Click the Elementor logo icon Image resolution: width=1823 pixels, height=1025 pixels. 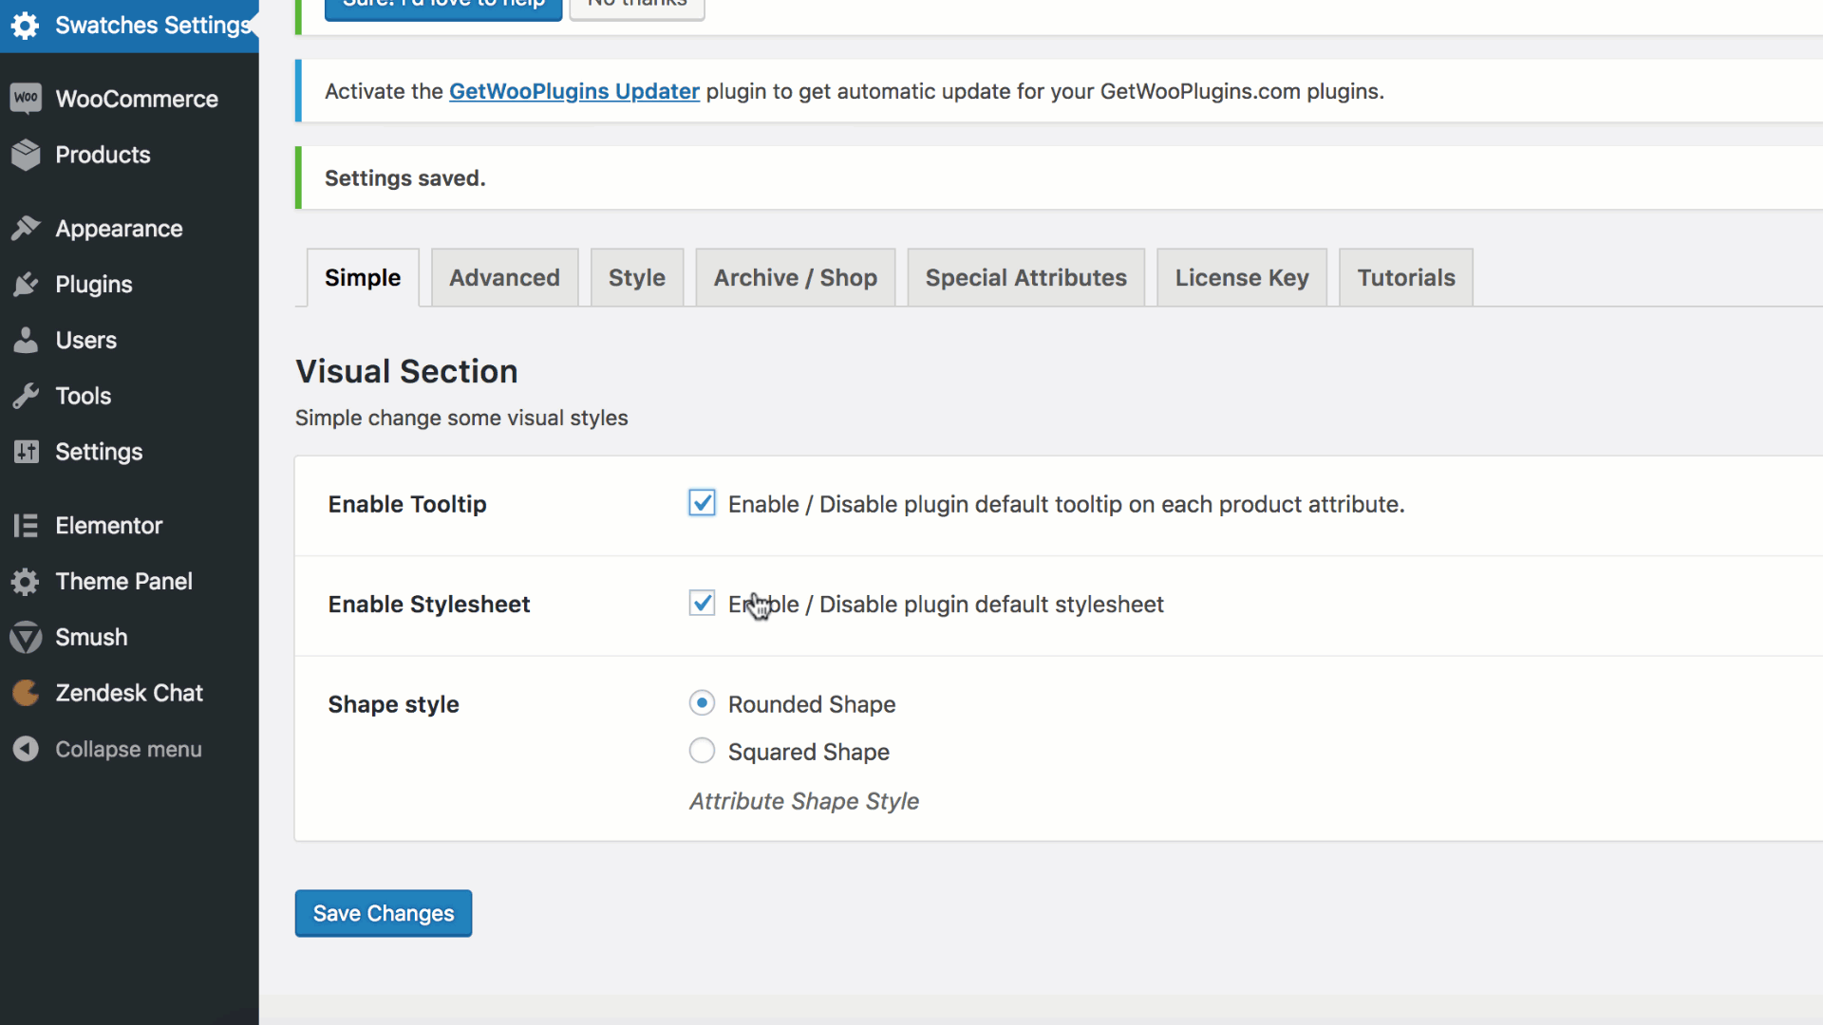pyautogui.click(x=26, y=526)
